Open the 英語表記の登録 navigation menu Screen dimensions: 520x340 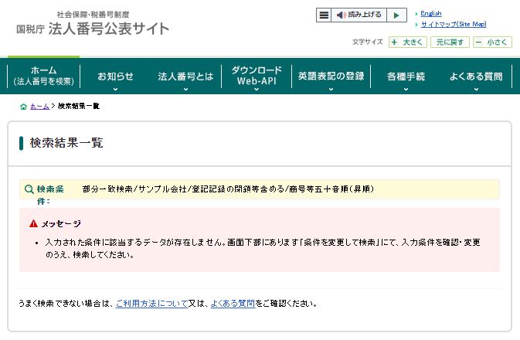click(x=331, y=76)
